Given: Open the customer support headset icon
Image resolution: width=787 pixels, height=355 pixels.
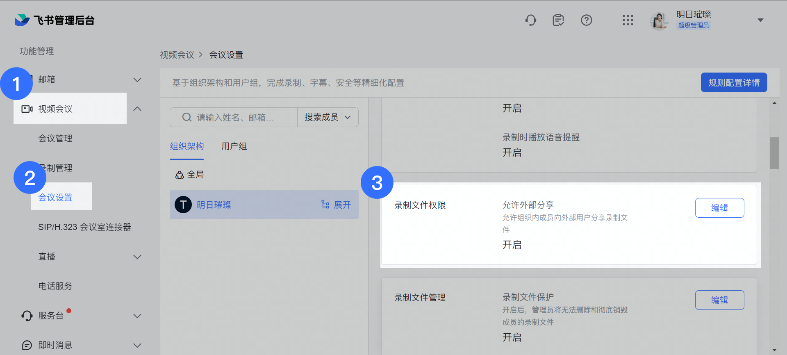Looking at the screenshot, I should click(x=531, y=20).
